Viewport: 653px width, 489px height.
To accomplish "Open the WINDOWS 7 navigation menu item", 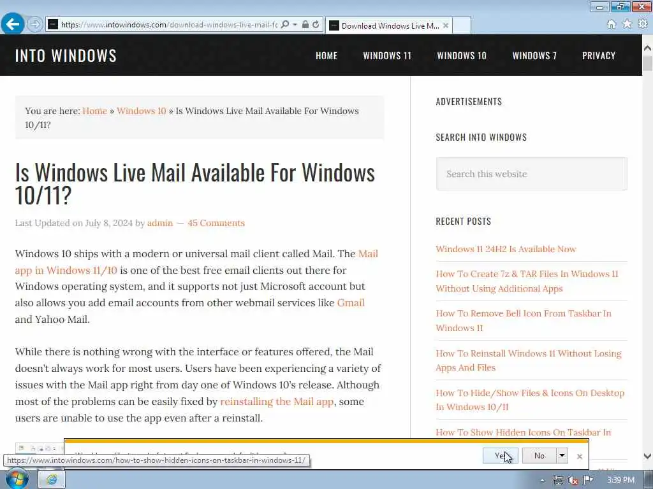I will point(534,56).
